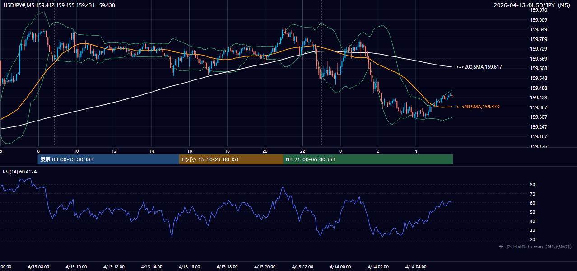Click price level 159.247 on the axis
Viewport: 577px width, 271px height.
tap(539, 127)
